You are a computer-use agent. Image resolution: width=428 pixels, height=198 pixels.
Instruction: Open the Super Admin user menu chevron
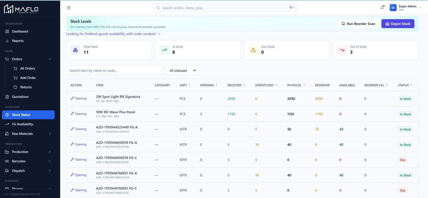point(420,8)
